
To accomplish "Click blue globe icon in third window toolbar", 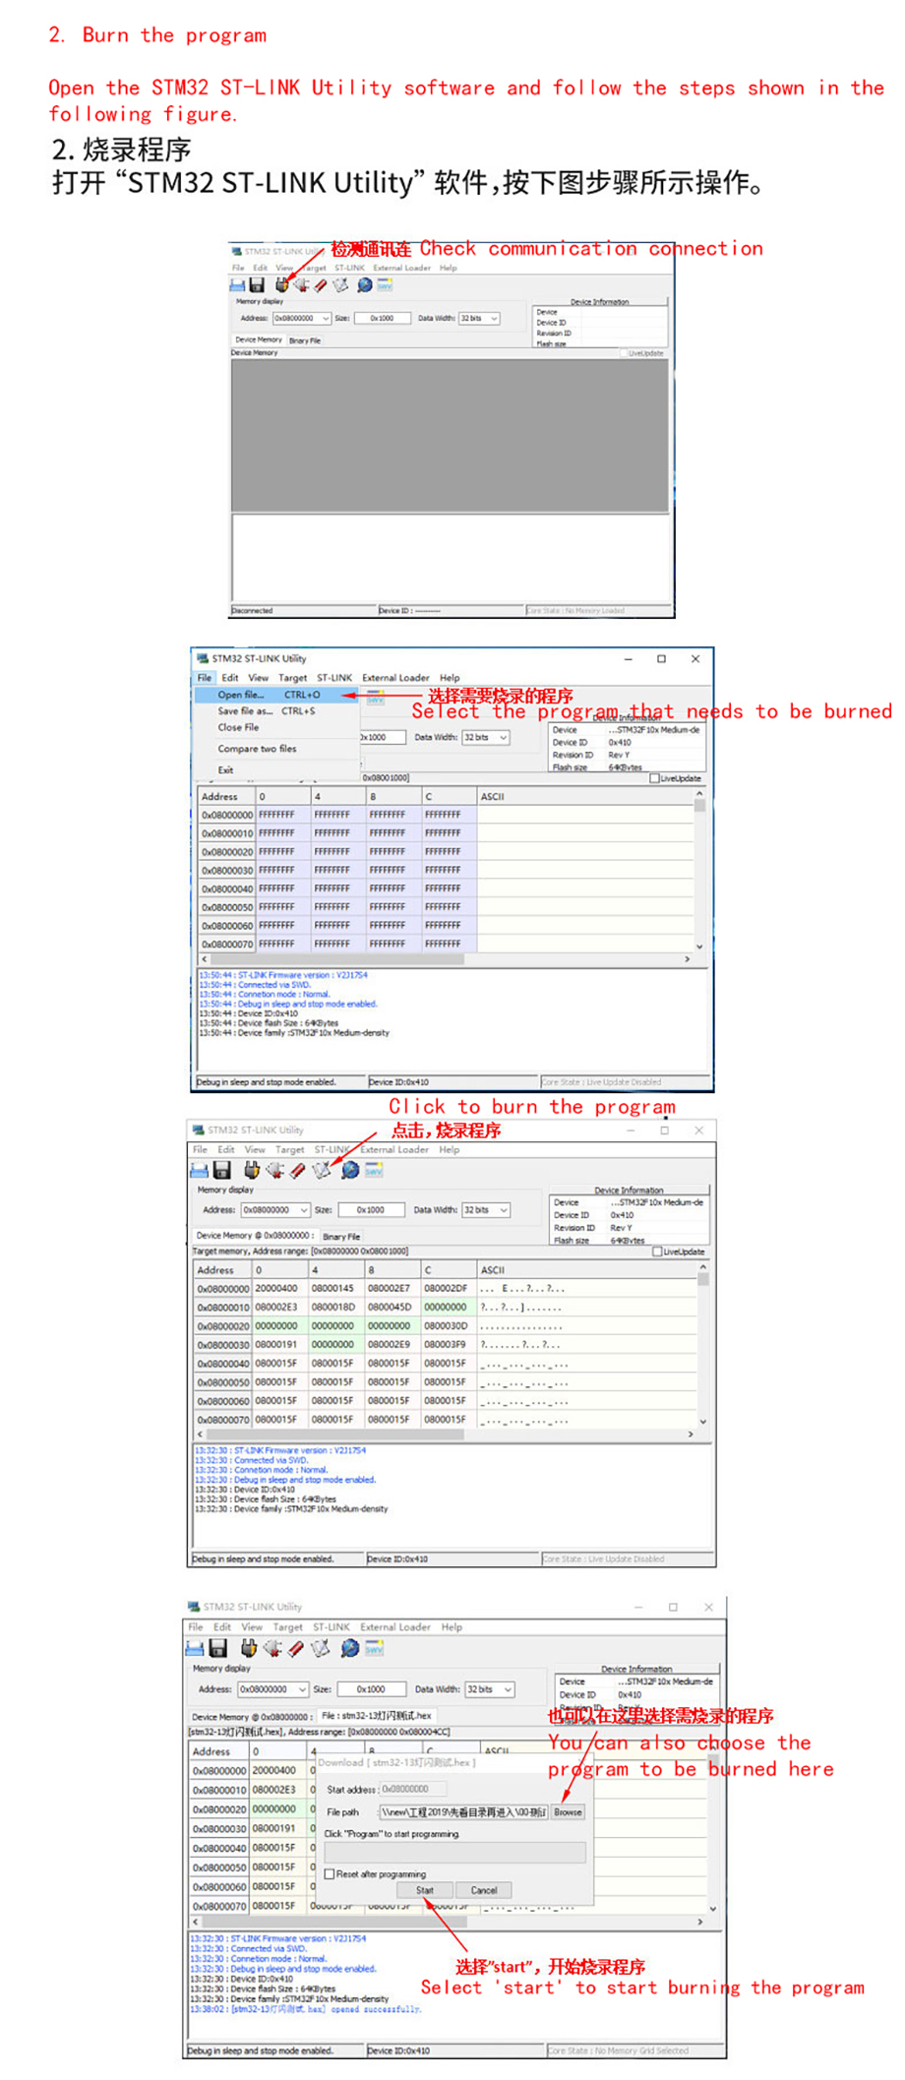I will [350, 1170].
